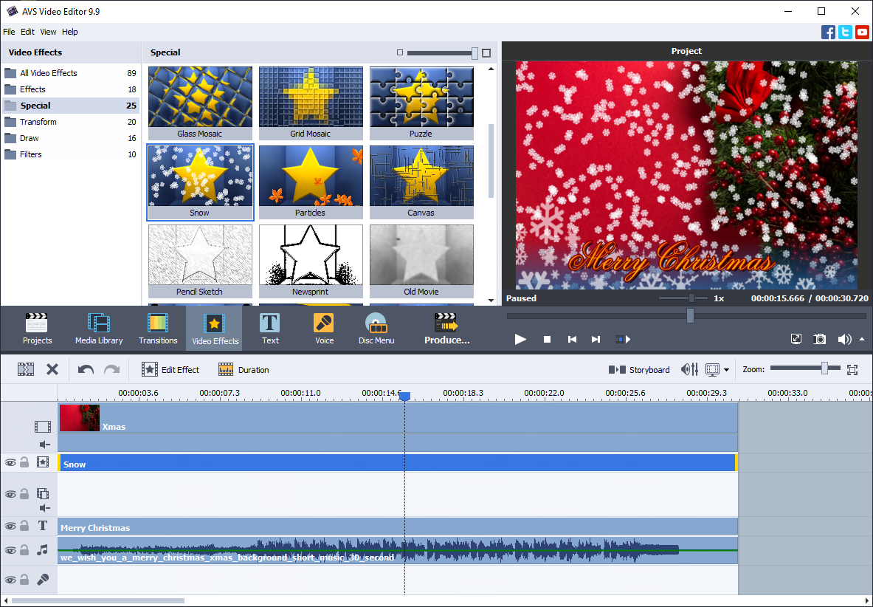Select the Voice recording tool
The height and width of the screenshot is (607, 873).
(324, 328)
